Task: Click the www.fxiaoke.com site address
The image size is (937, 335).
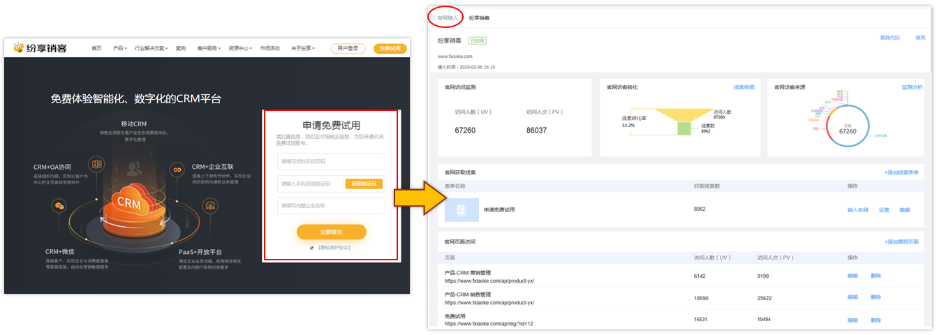Action: coord(455,56)
